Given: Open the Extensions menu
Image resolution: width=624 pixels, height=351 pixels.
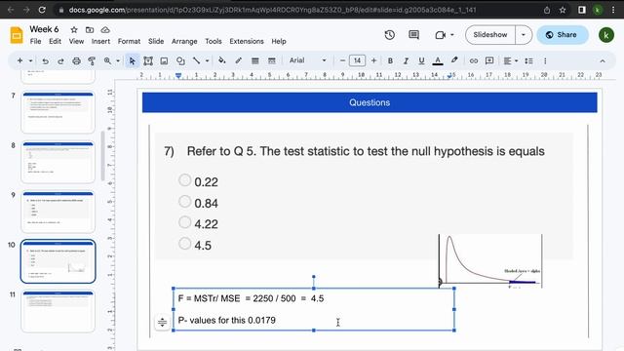Looking at the screenshot, I should (x=247, y=41).
